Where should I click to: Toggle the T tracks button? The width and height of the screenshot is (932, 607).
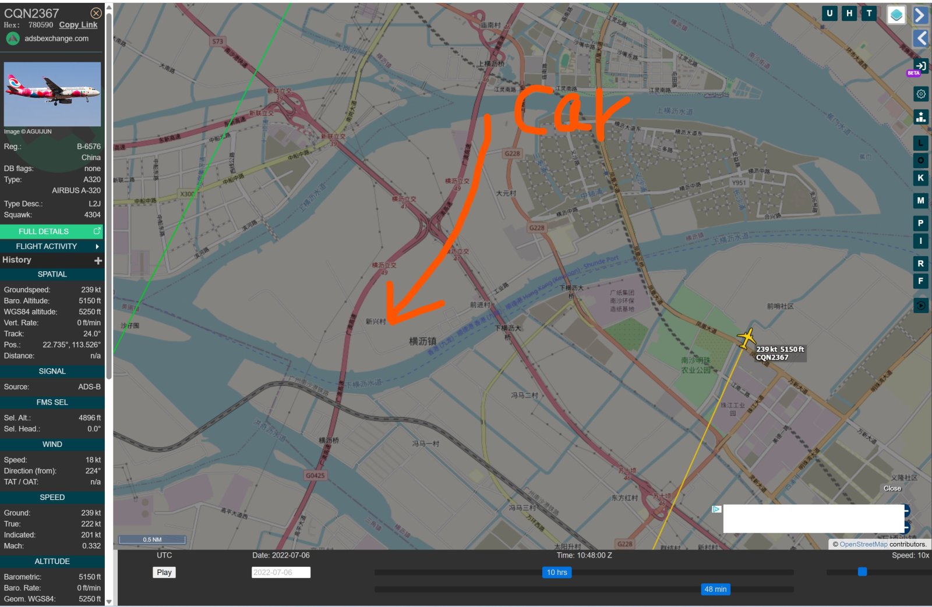(x=869, y=13)
